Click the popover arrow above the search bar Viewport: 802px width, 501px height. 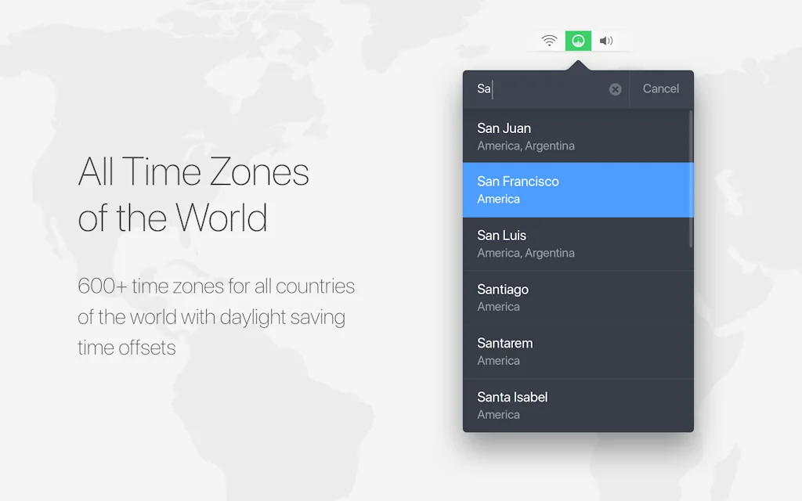577,63
